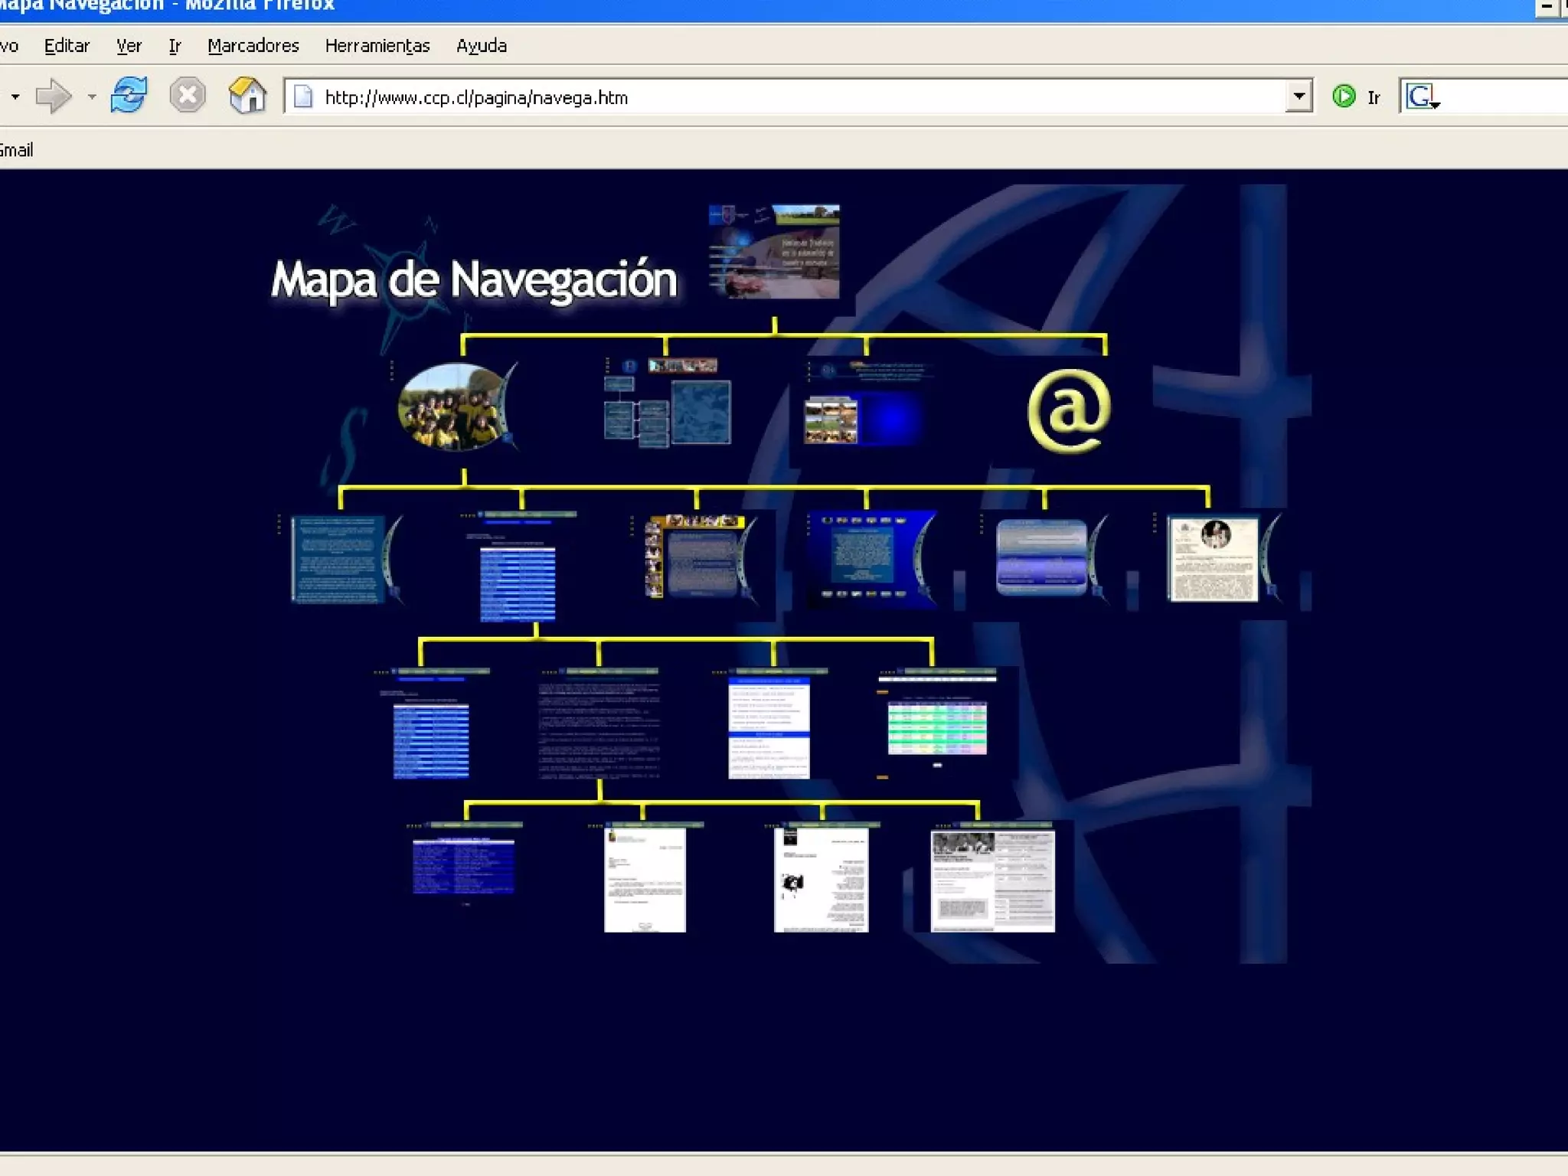Click the Reload page toolbar icon
This screenshot has width=1568, height=1176.
pos(129,96)
